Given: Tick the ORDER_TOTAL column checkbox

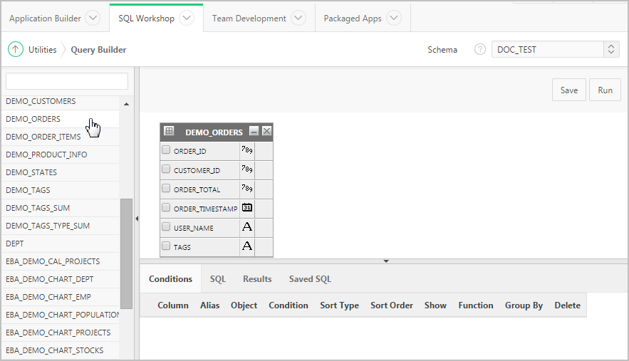Looking at the screenshot, I should point(166,189).
